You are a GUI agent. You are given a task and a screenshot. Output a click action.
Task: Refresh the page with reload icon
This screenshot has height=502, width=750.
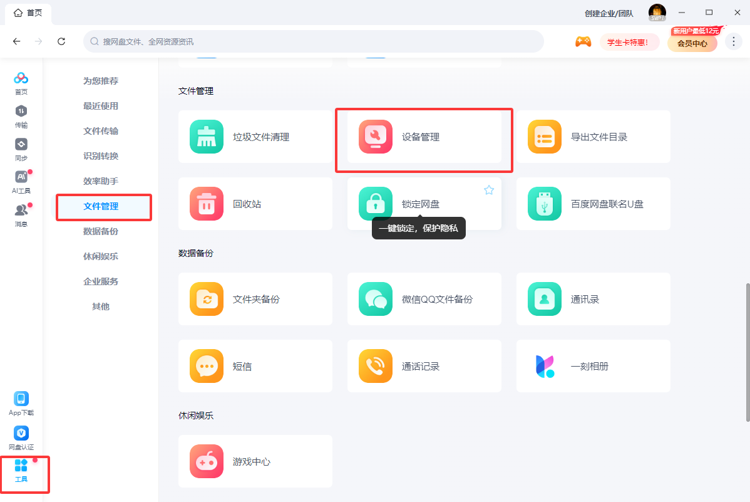coord(61,41)
